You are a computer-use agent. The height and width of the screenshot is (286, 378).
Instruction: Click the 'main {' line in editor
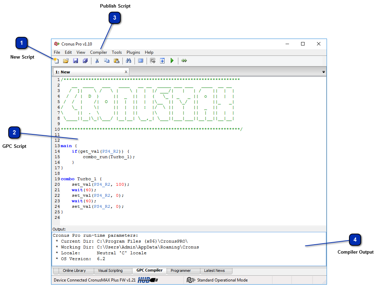point(69,146)
